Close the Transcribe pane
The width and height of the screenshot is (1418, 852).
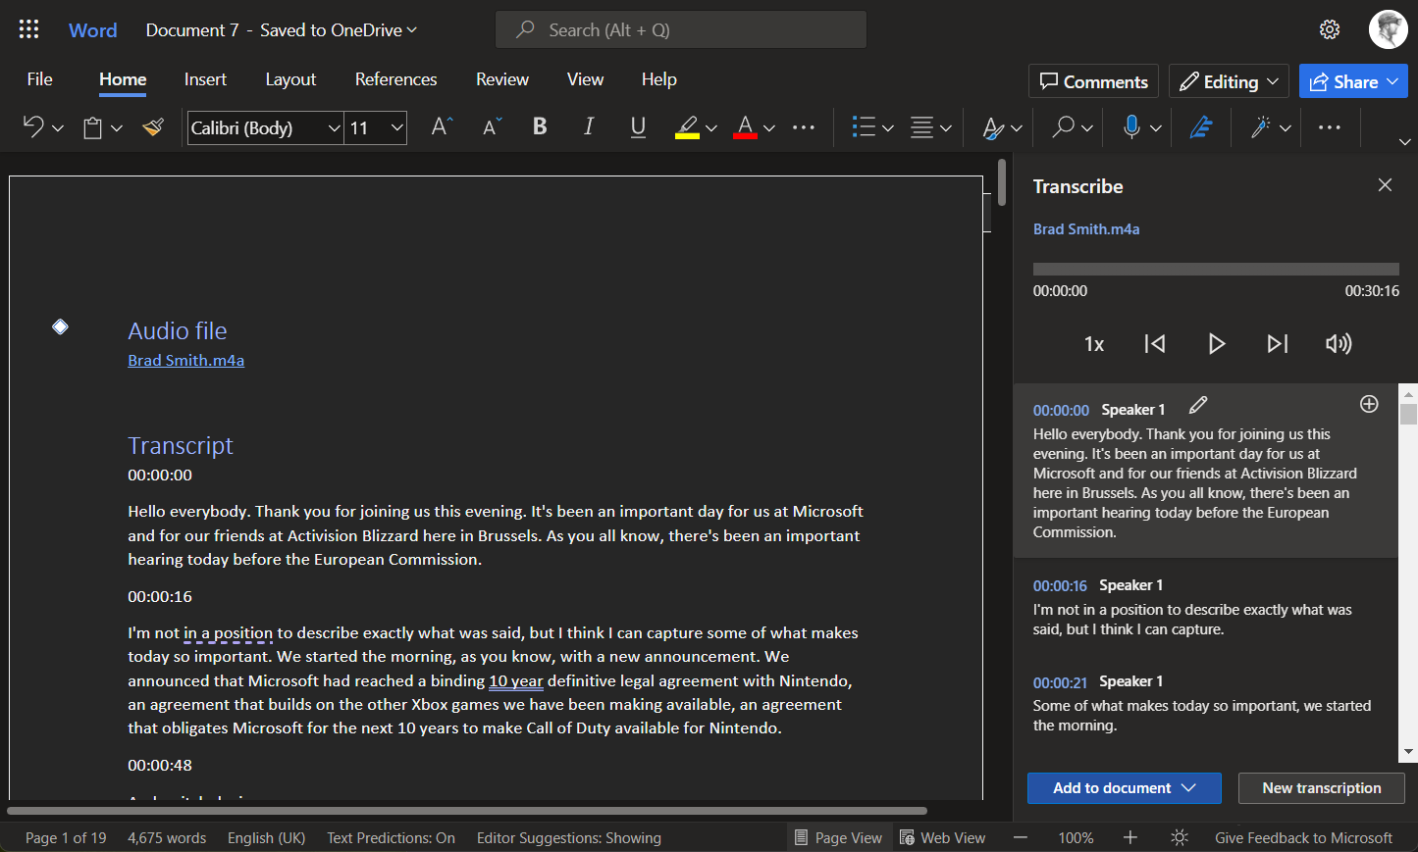click(x=1385, y=185)
